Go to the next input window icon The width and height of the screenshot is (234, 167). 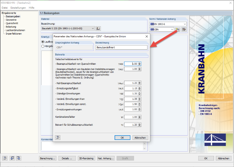click(x=19, y=158)
